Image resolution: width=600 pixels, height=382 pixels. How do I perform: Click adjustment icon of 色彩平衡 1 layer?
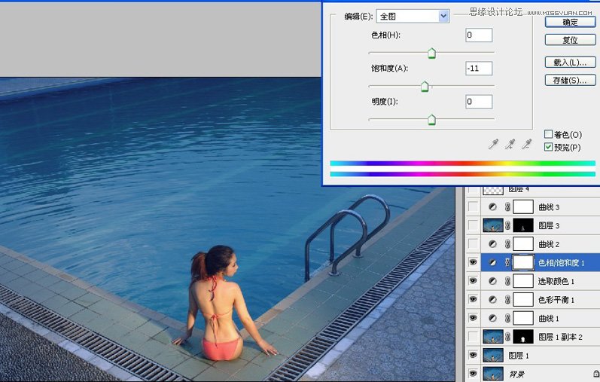coord(493,300)
